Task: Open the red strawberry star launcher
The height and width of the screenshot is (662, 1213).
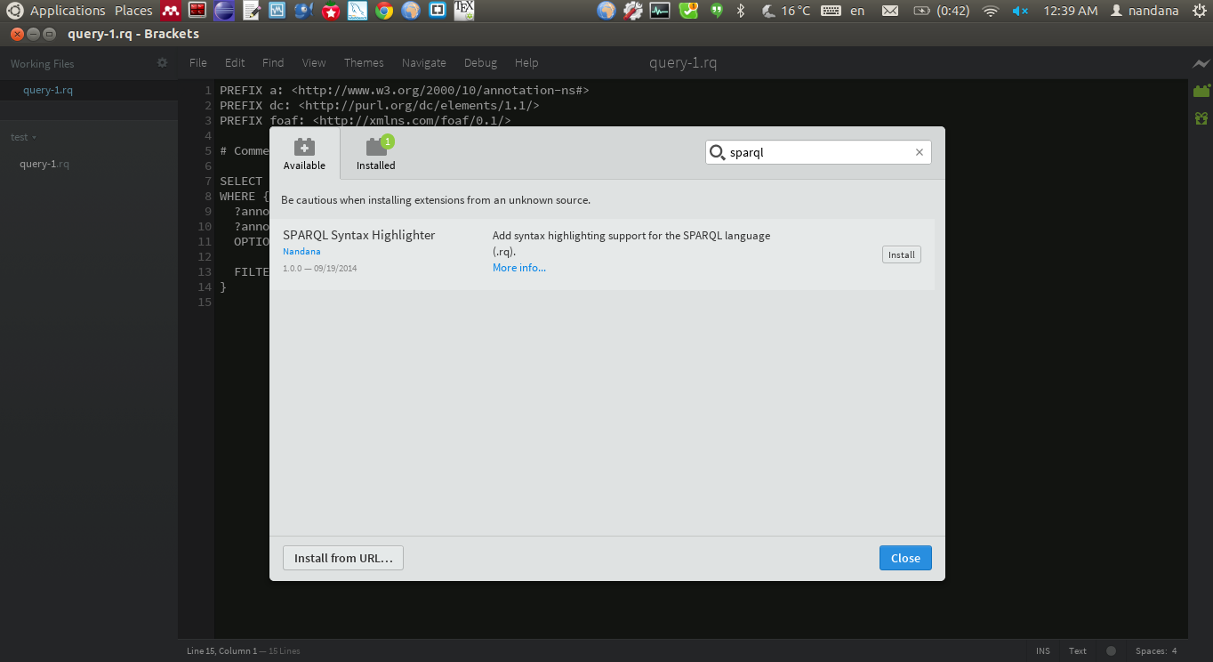Action: tap(331, 11)
